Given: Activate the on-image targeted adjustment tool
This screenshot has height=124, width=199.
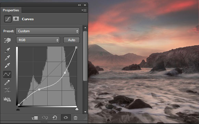Looking at the screenshot, I should (x=7, y=40).
